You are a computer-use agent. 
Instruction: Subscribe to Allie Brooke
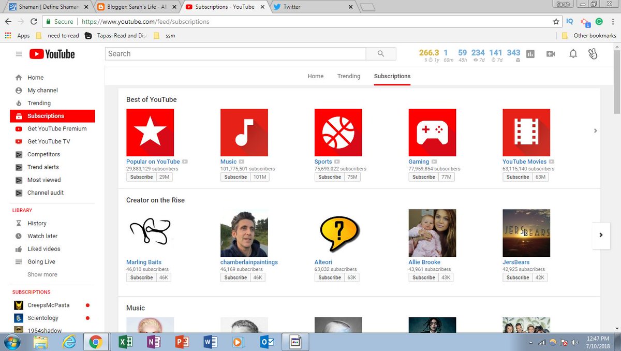pos(424,277)
